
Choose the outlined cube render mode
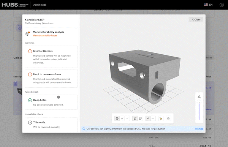(x=140, y=119)
